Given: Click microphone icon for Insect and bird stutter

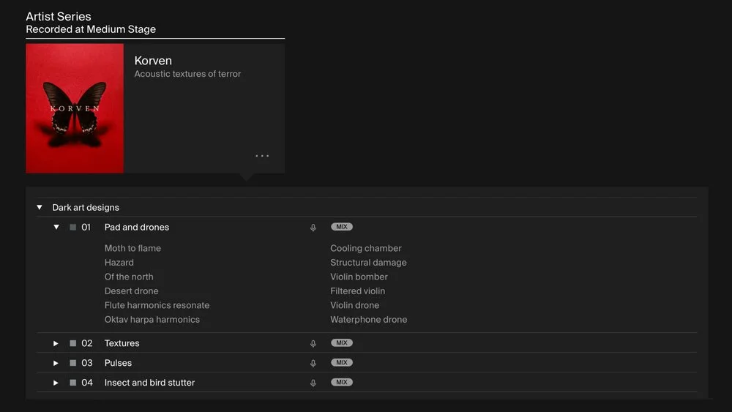Looking at the screenshot, I should pyautogui.click(x=313, y=383).
